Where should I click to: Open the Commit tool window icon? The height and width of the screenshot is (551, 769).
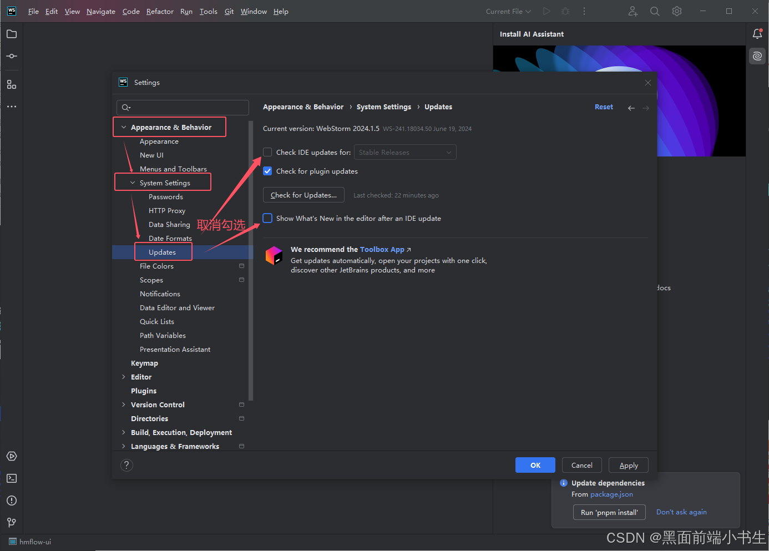[x=12, y=56]
